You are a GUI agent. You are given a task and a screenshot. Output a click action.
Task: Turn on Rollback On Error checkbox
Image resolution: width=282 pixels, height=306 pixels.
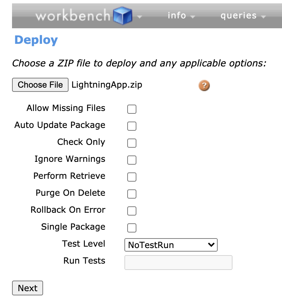(132, 211)
